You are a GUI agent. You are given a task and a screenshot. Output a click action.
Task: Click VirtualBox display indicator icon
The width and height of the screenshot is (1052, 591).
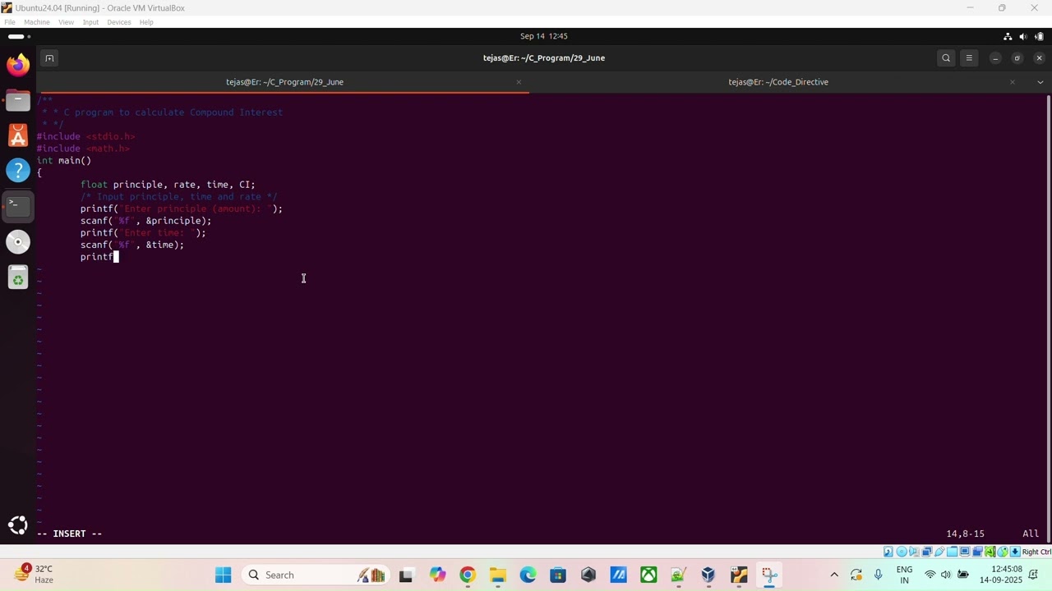tap(965, 552)
